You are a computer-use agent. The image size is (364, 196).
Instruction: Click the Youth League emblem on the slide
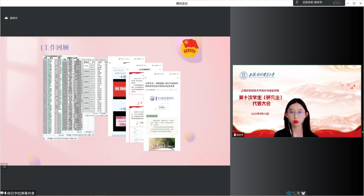click(x=189, y=48)
